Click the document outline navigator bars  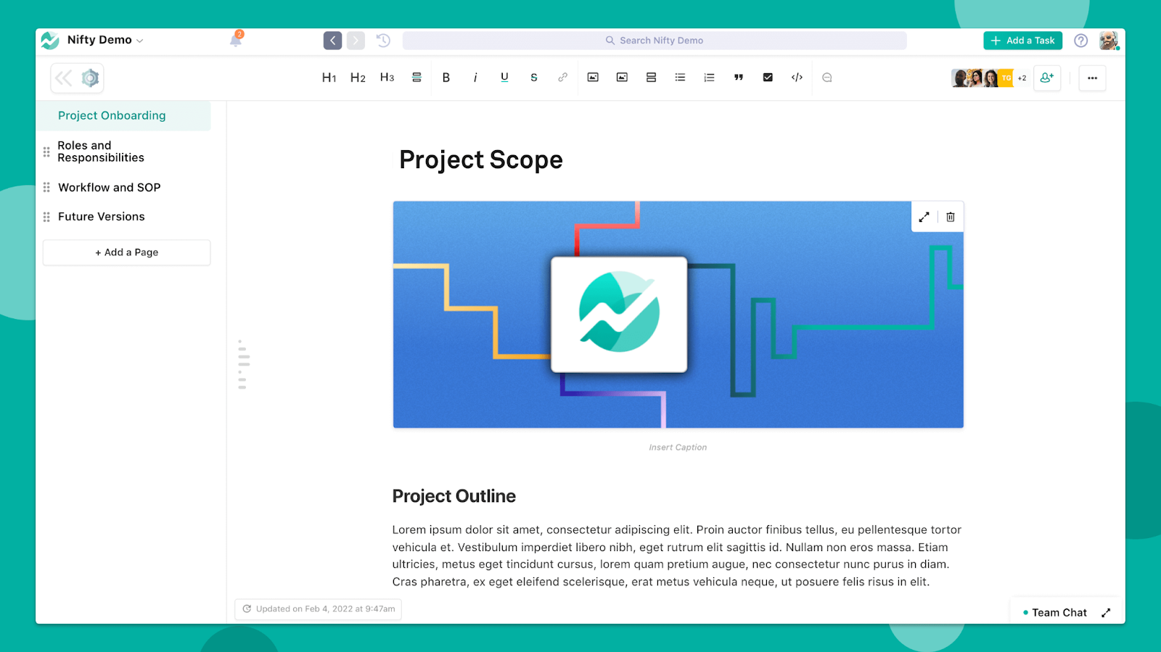pyautogui.click(x=243, y=365)
